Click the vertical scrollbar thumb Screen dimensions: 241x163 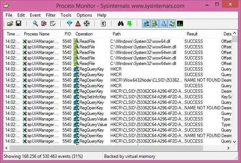click(x=235, y=39)
